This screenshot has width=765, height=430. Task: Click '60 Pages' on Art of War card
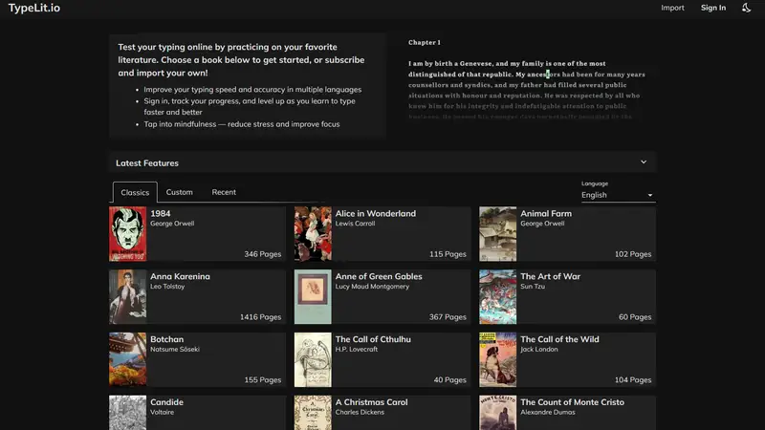(x=635, y=317)
